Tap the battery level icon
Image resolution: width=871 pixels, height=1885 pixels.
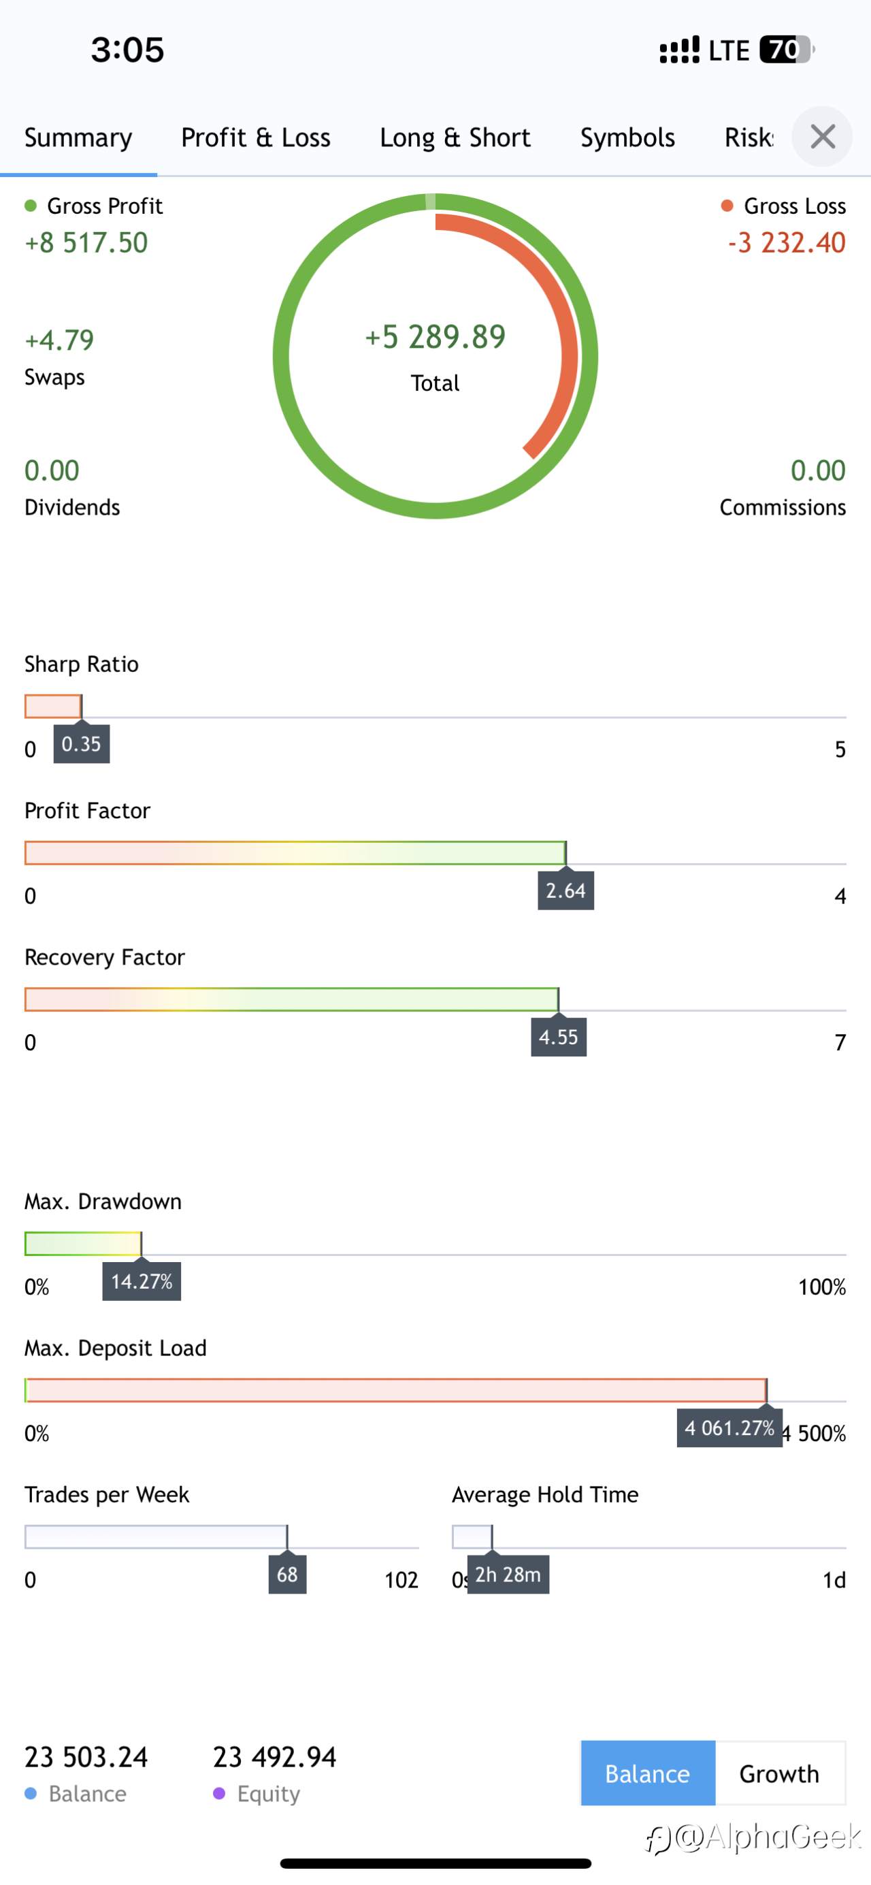786,50
